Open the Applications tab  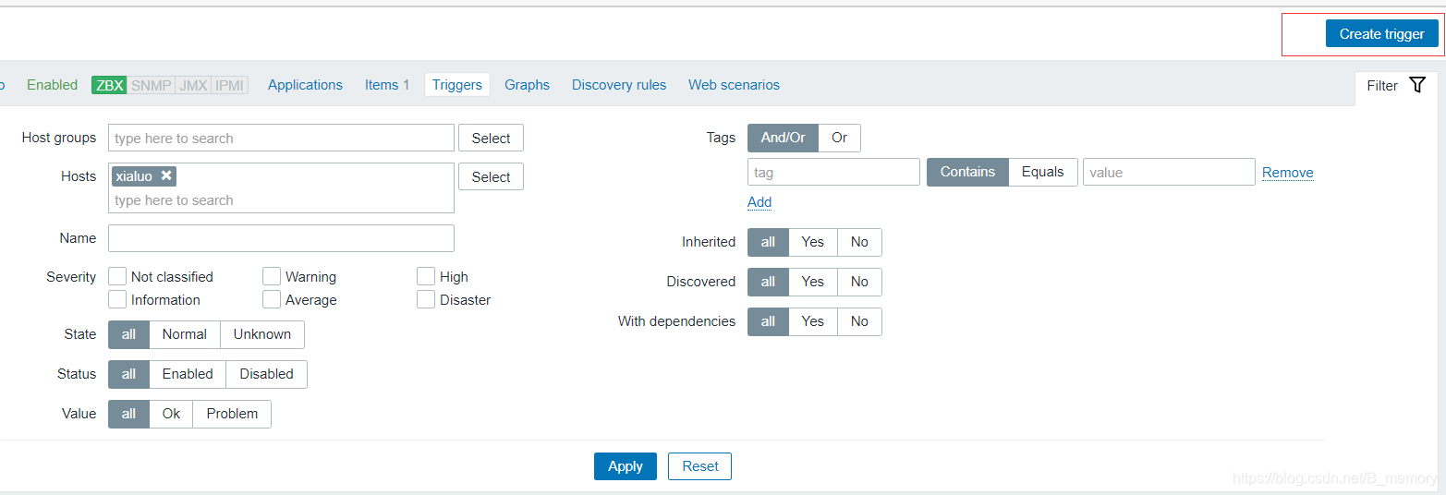[x=305, y=85]
